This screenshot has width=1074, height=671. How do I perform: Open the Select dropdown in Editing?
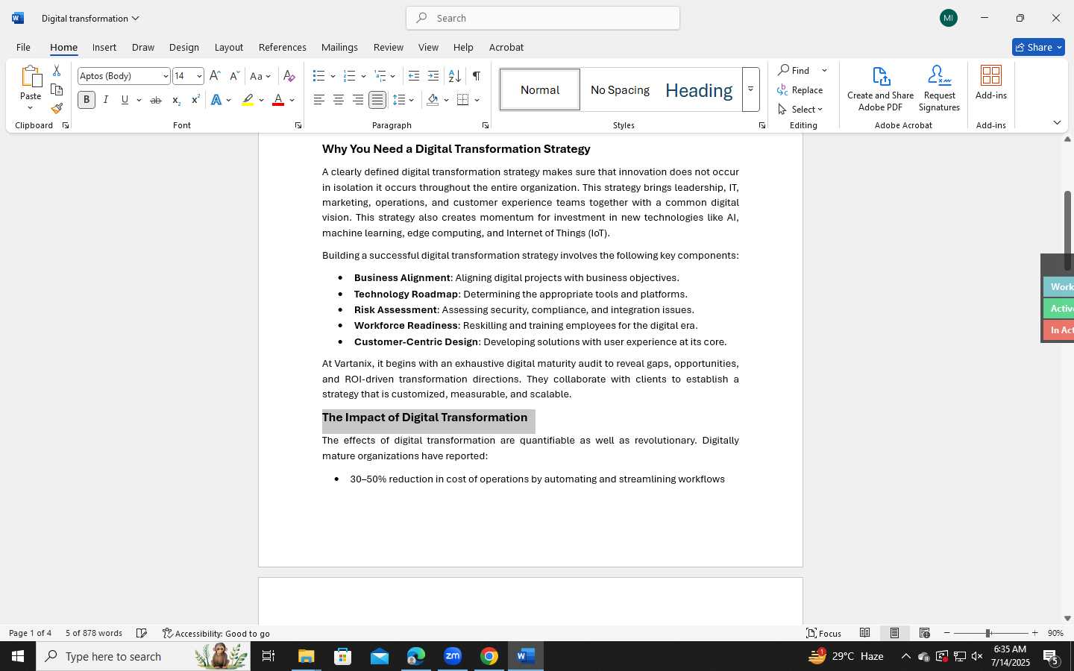[x=800, y=109]
